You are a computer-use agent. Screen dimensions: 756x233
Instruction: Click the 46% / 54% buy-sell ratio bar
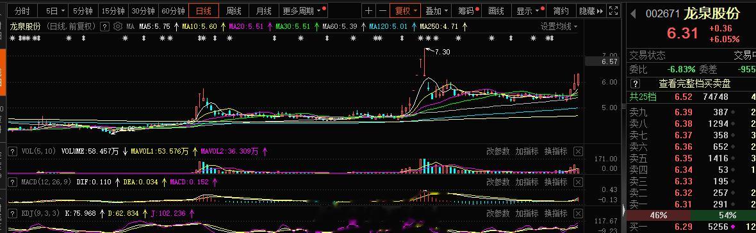click(x=691, y=215)
